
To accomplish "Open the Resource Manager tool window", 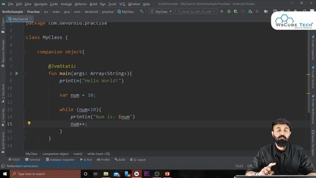I will point(3,53).
